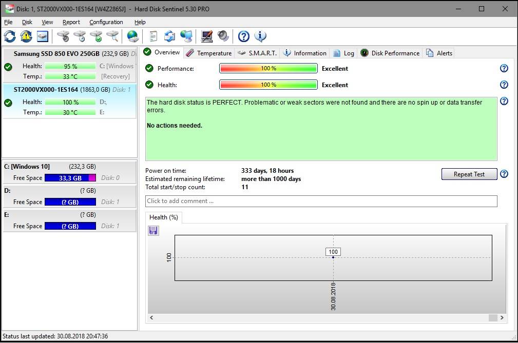Screen dimensions: 518x343
Task: Click the envelope with blue arrows icon
Action: 170,36
